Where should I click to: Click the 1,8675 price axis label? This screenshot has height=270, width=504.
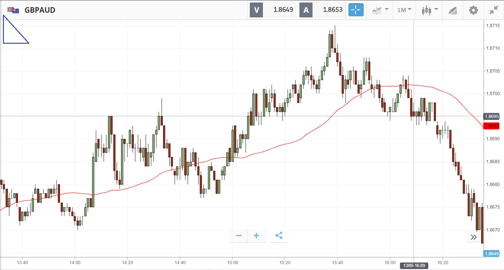(493, 207)
